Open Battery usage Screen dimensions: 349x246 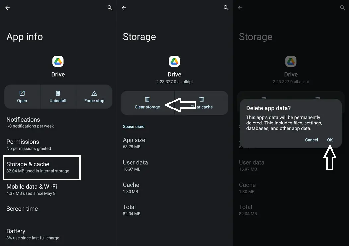point(58,234)
